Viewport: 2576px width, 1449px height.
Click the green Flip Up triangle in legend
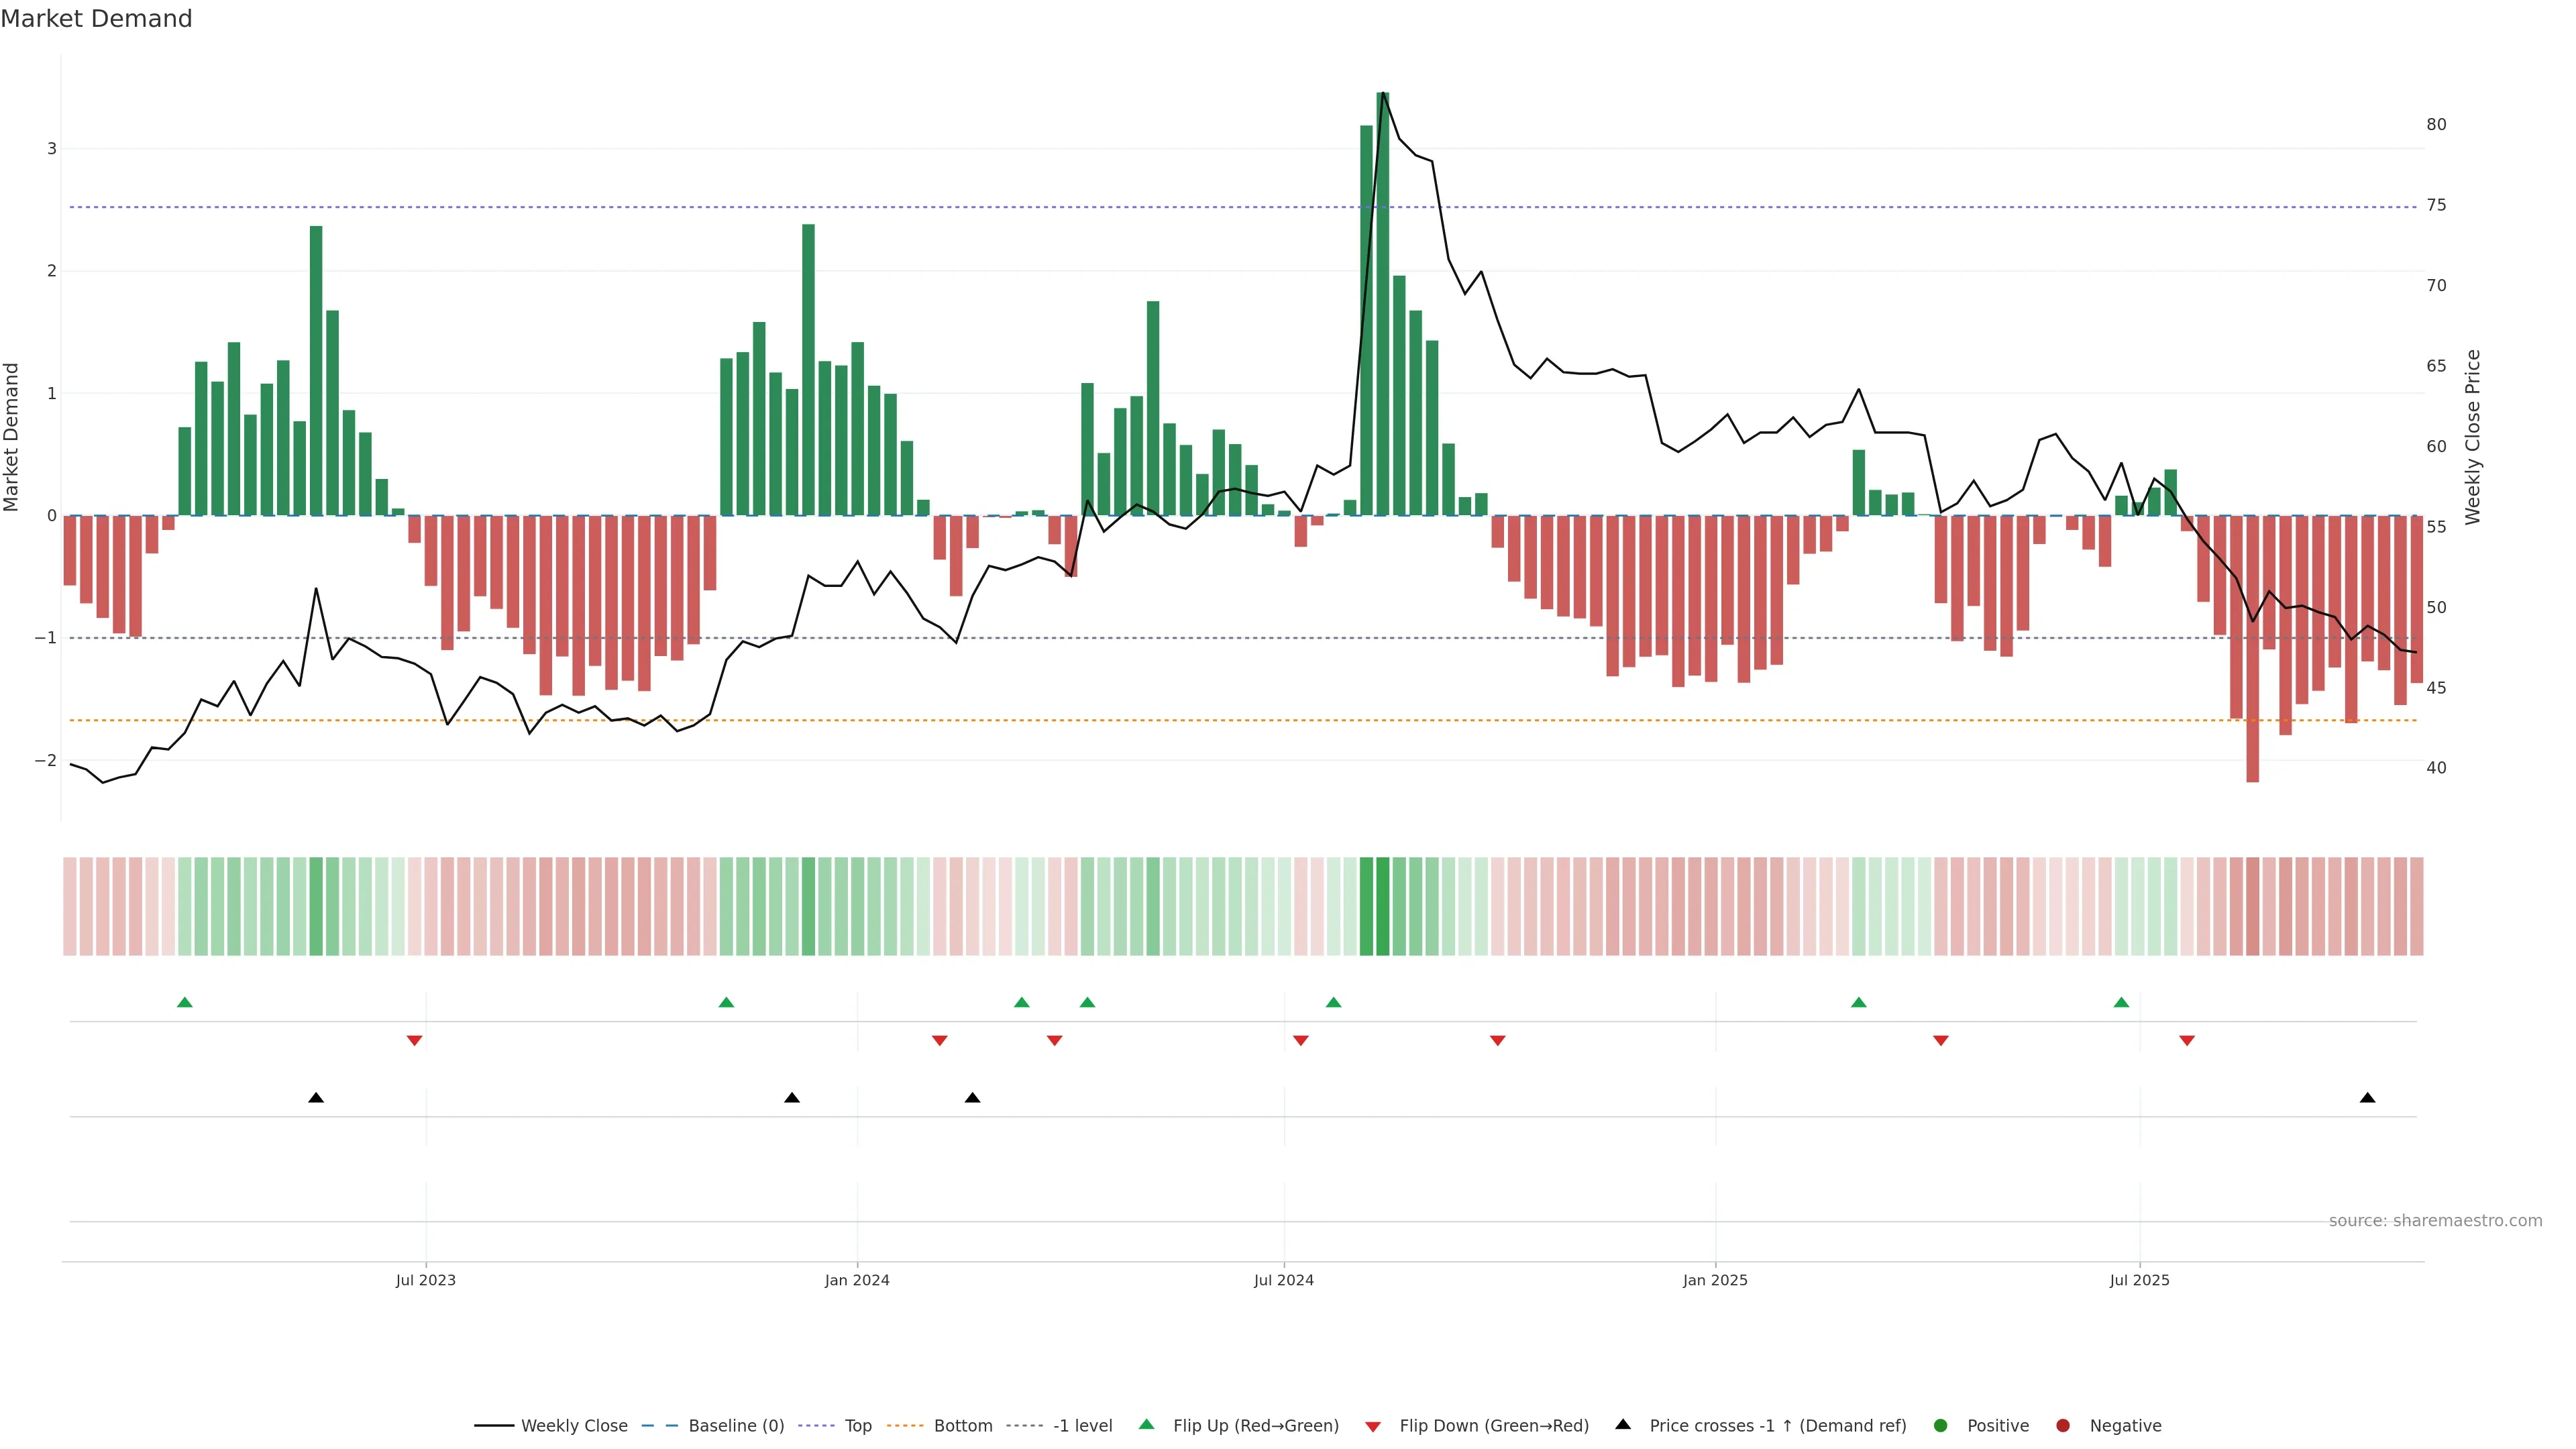click(x=1146, y=1424)
